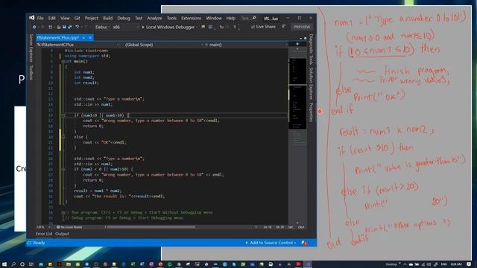Click the taskbar search icon

[x=13, y=264]
